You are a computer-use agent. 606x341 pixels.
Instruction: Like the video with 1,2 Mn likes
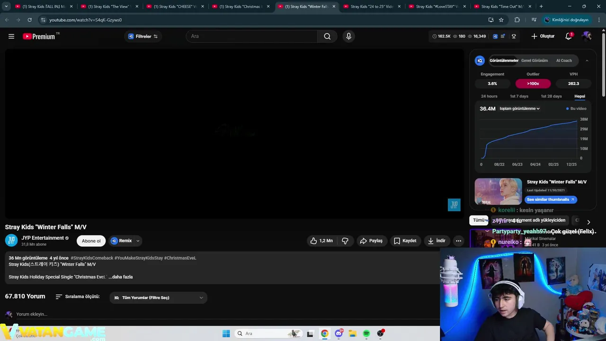tap(321, 241)
